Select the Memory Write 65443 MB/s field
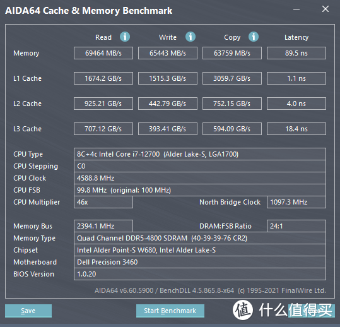 coord(168,53)
